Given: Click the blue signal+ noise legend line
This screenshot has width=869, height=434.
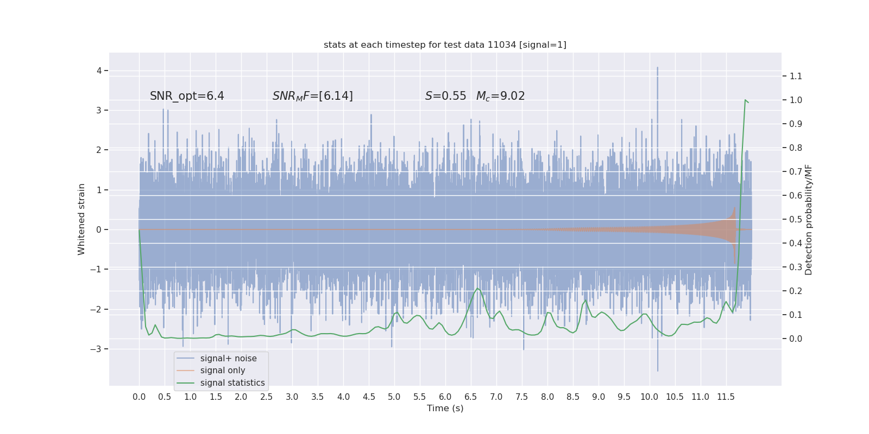Looking at the screenshot, I should pos(185,359).
